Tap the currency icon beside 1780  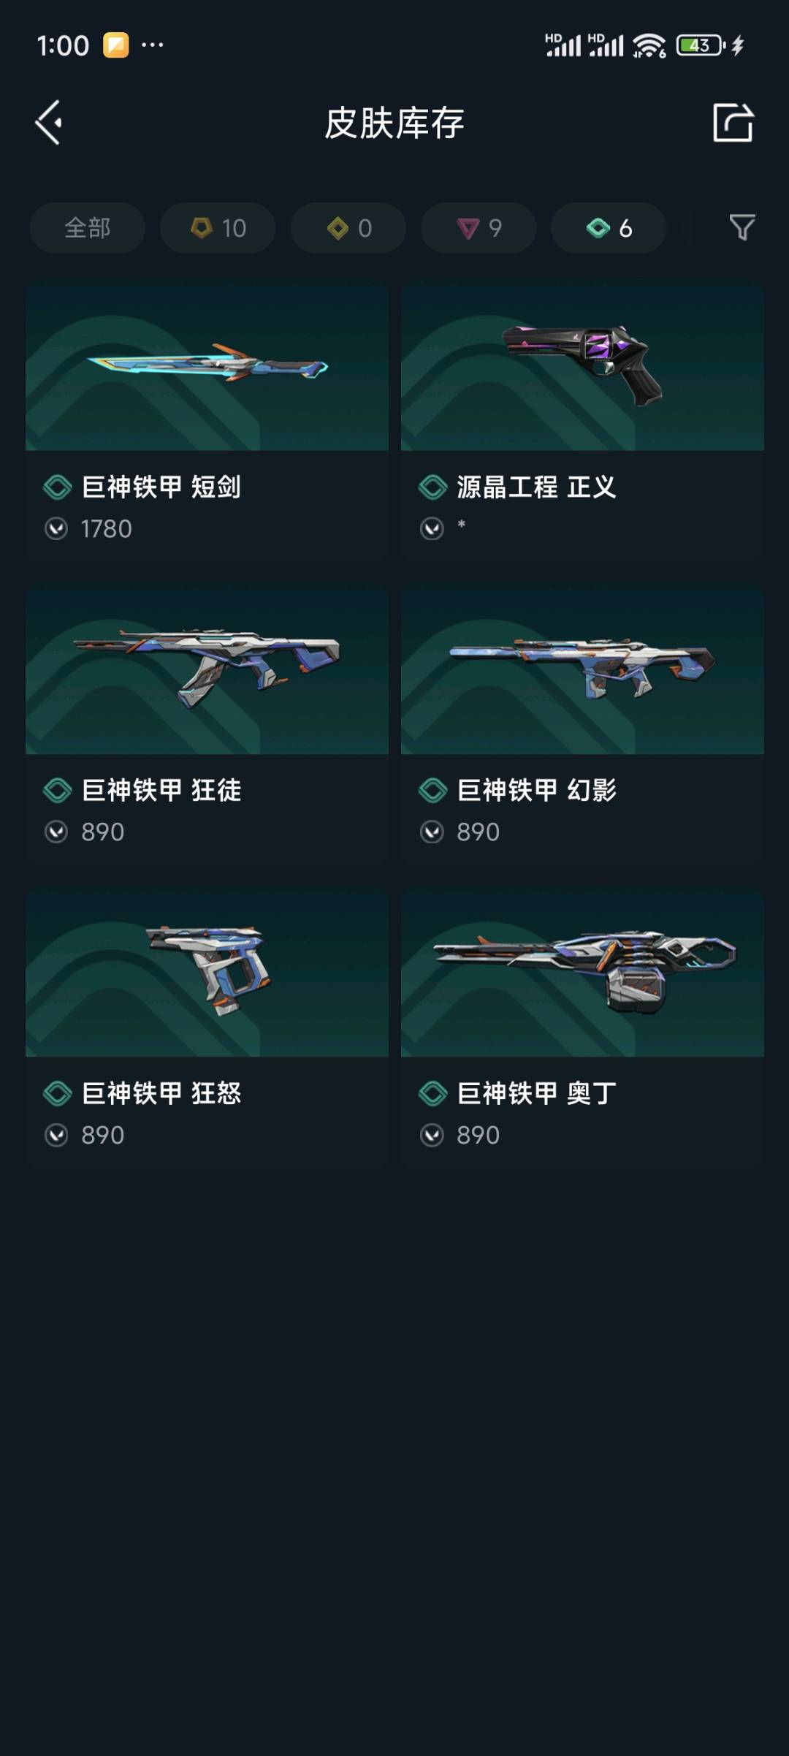(x=56, y=528)
